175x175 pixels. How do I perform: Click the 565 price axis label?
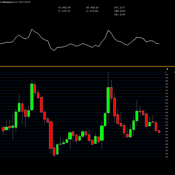[167, 119]
